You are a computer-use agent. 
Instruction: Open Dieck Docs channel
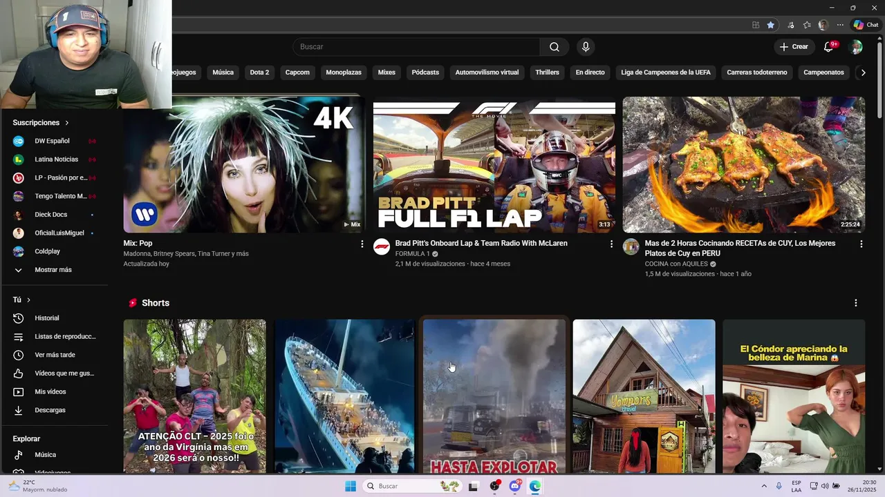(55, 215)
